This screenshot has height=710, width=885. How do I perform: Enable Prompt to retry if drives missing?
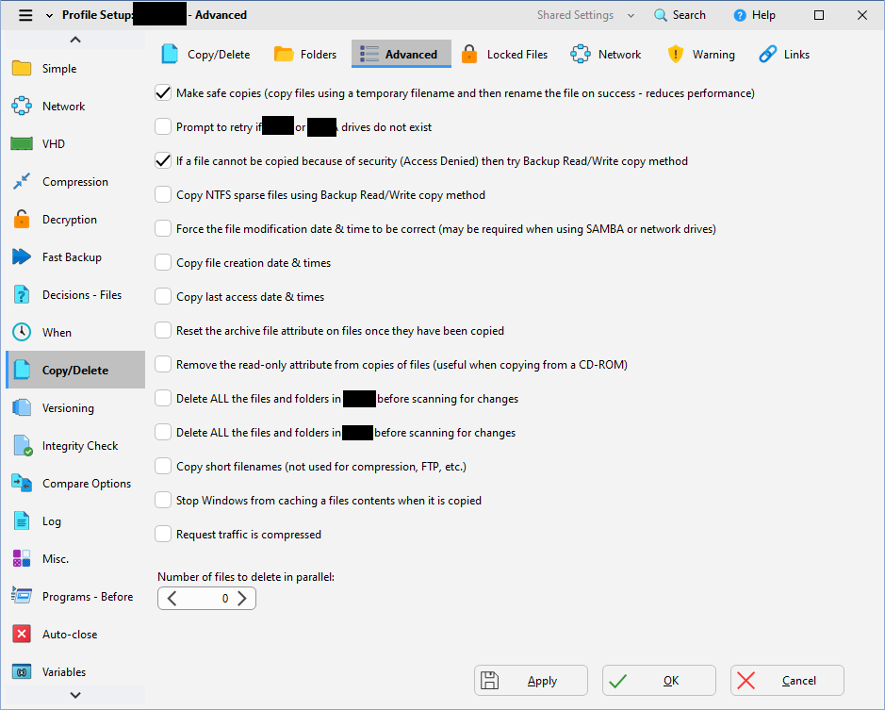pos(163,127)
